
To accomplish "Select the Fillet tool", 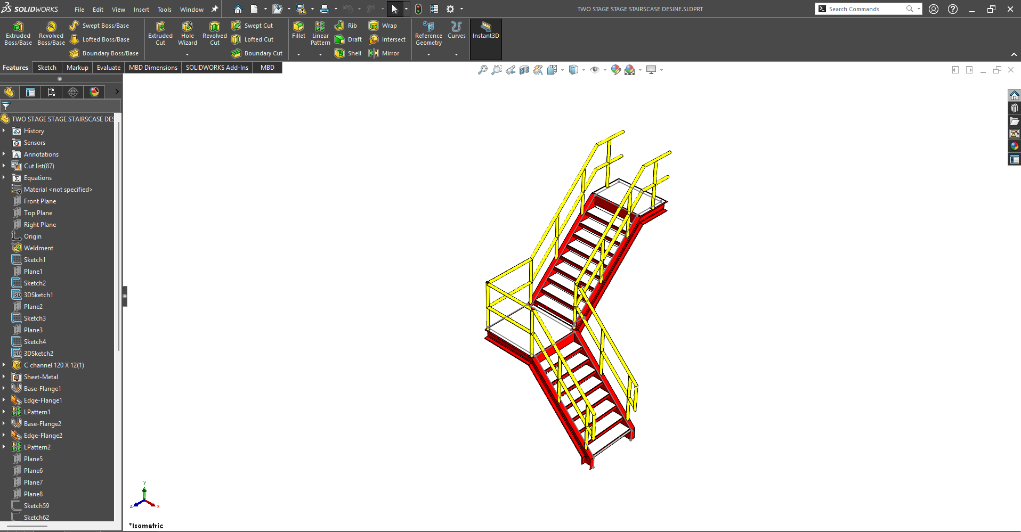I will point(298,30).
